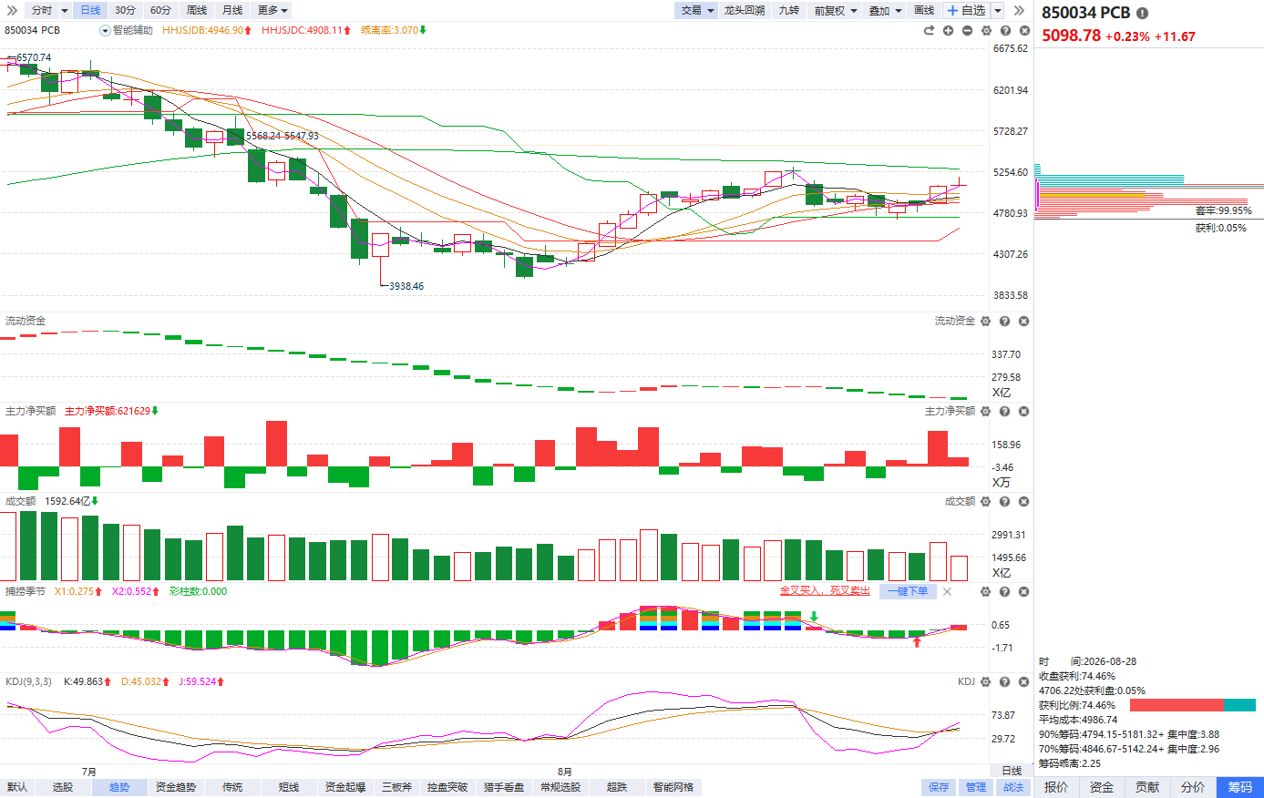
Task: Close the 成交额 indicator panel
Action: pos(1023,501)
